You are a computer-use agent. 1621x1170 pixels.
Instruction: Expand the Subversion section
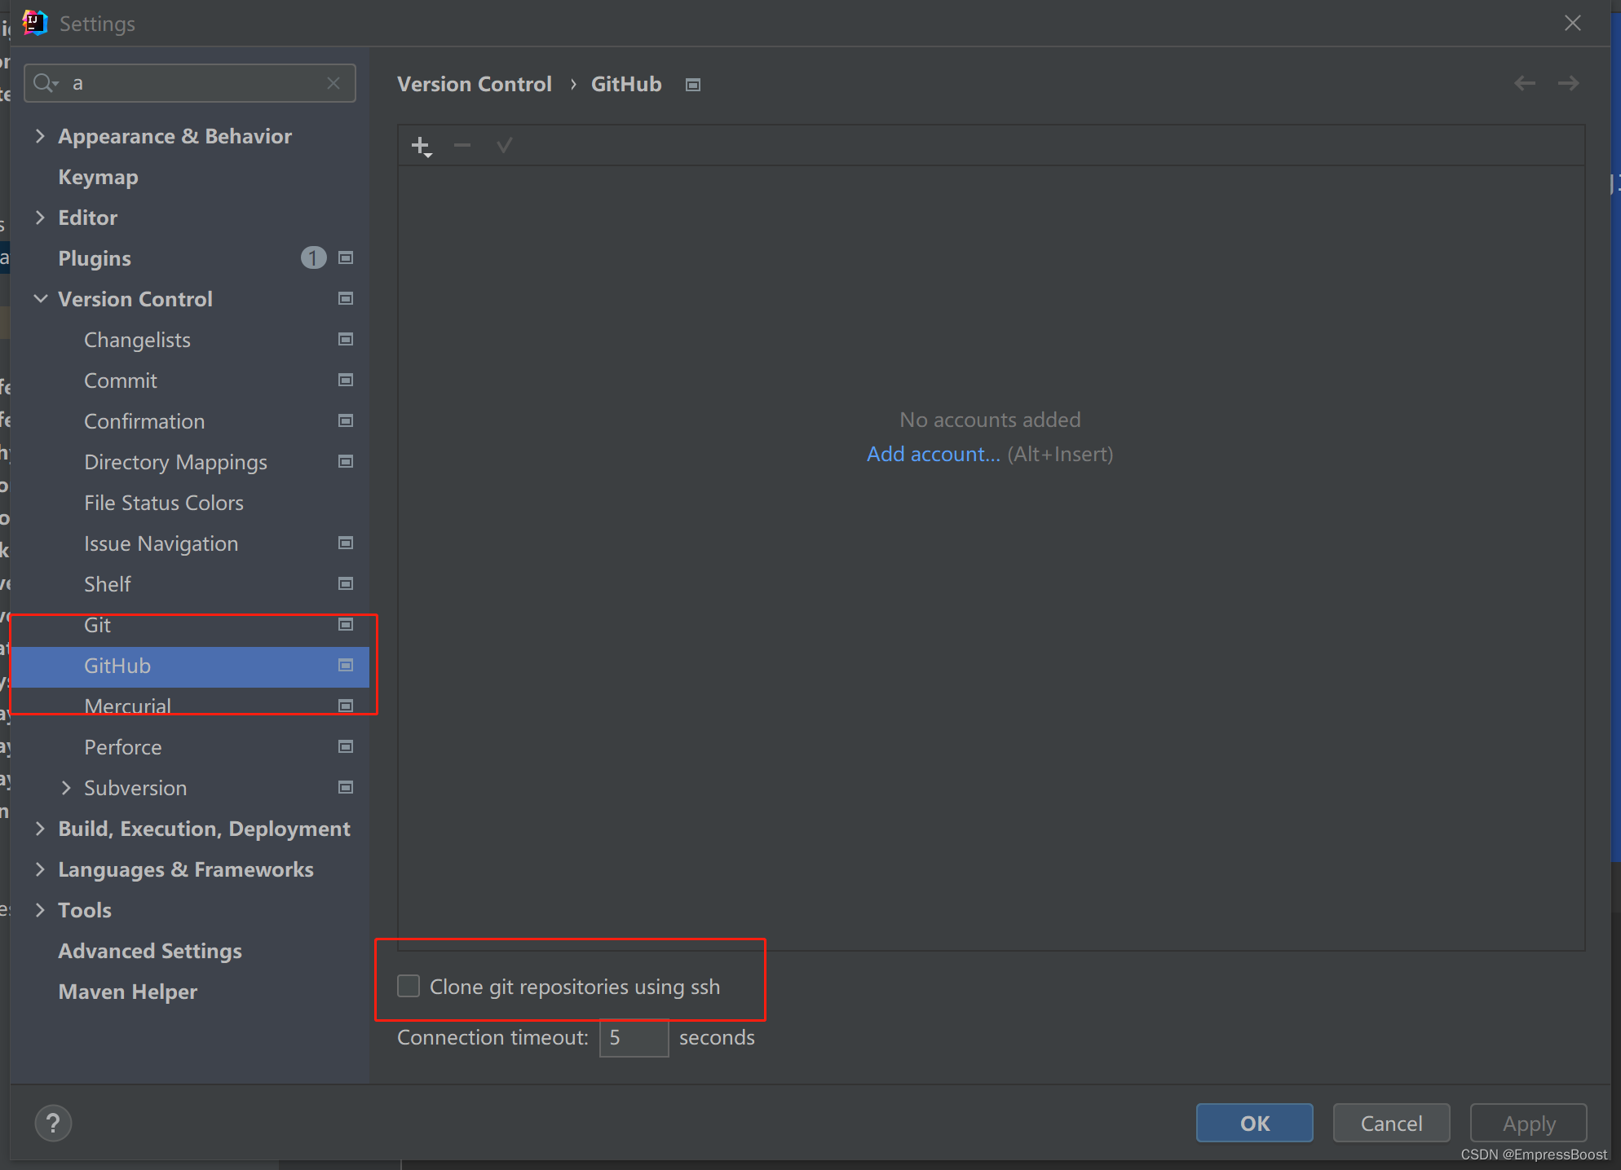click(66, 788)
